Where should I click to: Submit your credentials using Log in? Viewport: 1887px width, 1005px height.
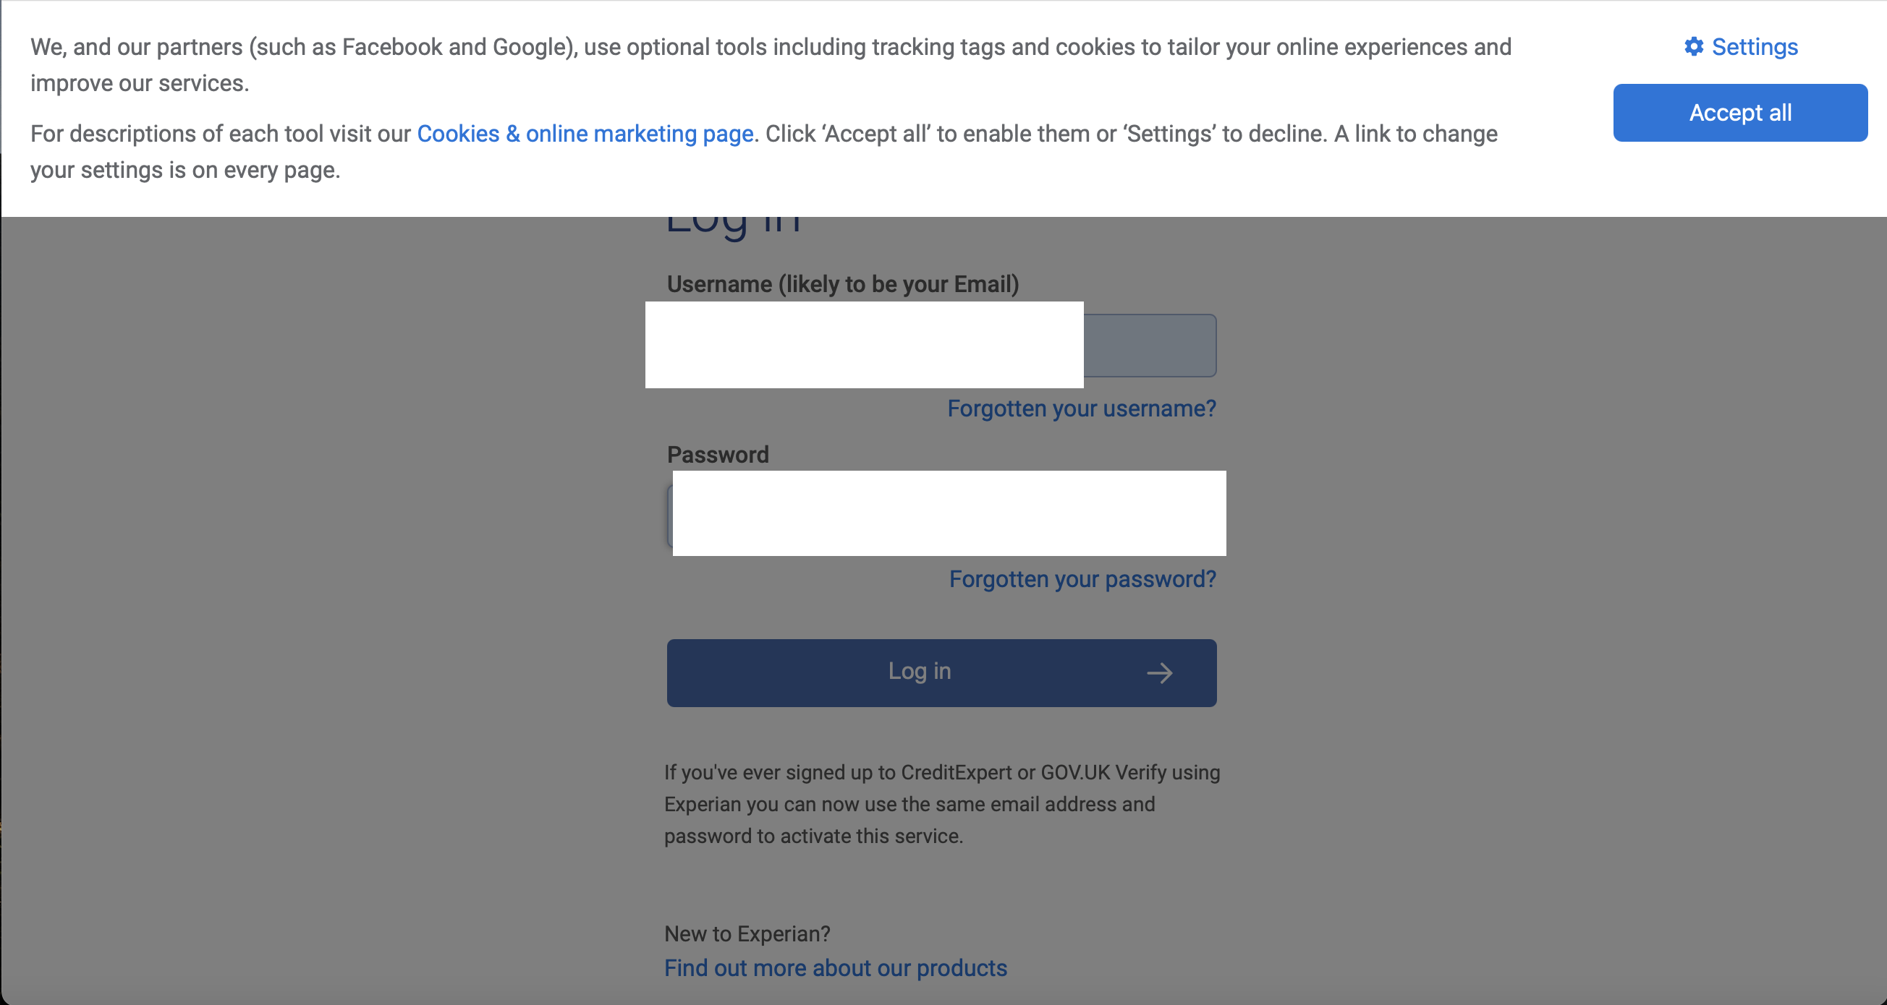click(941, 672)
